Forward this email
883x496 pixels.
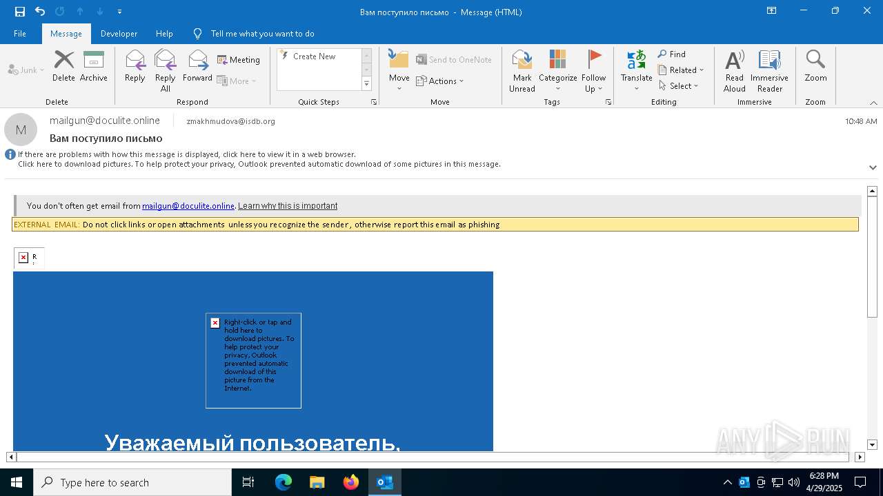point(198,66)
